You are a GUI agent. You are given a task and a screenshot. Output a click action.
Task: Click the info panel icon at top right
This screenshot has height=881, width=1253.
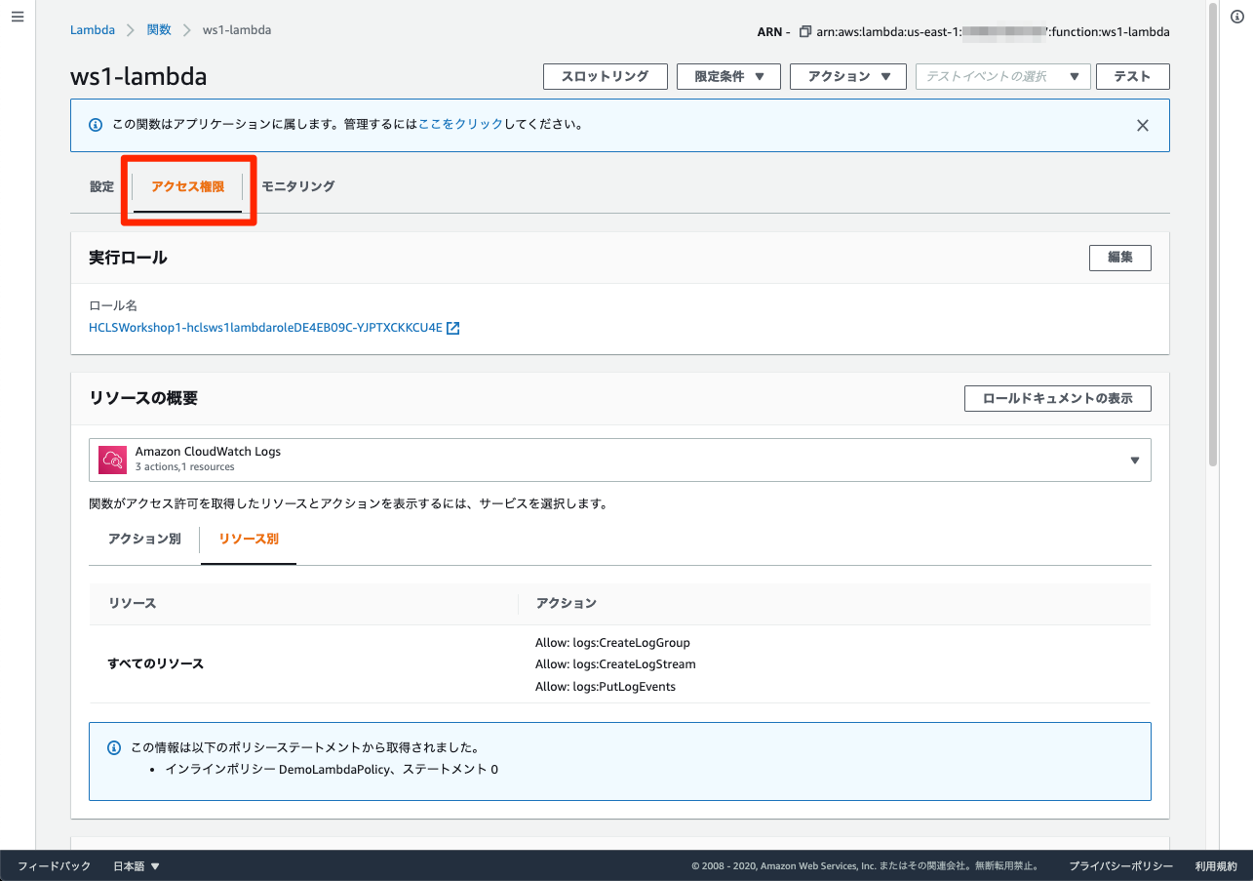pyautogui.click(x=1236, y=18)
